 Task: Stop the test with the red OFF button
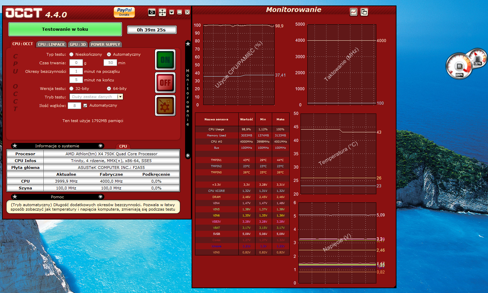coord(165,82)
